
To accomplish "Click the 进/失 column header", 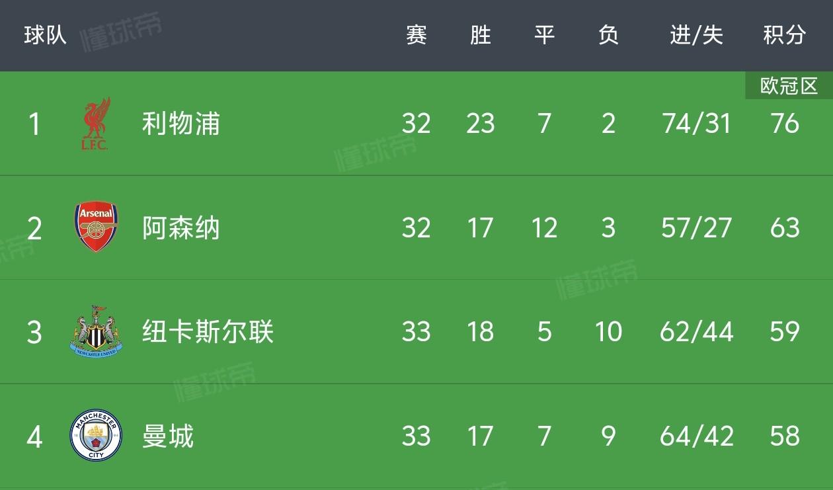I will click(x=696, y=34).
